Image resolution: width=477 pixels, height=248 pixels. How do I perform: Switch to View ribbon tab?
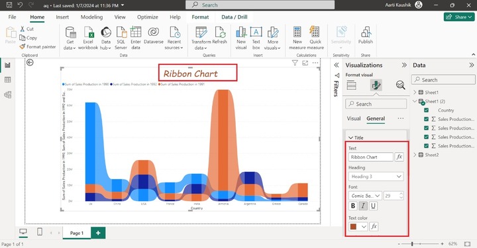tap(120, 17)
